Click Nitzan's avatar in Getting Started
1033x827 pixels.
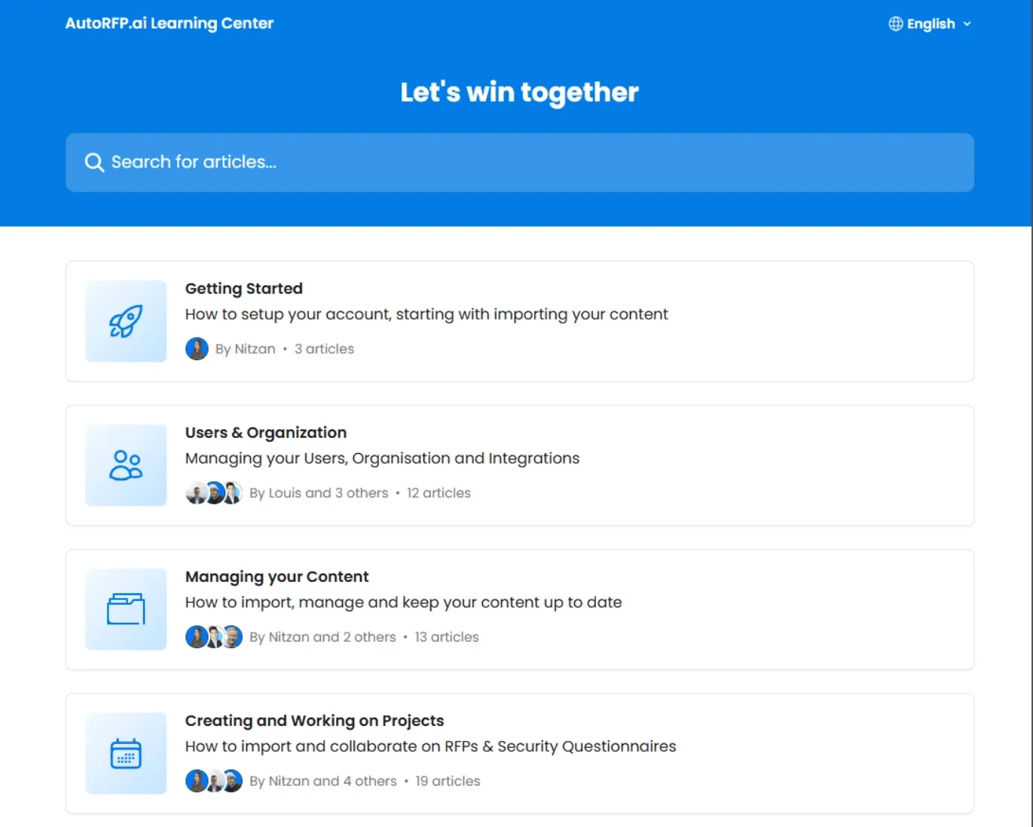197,349
